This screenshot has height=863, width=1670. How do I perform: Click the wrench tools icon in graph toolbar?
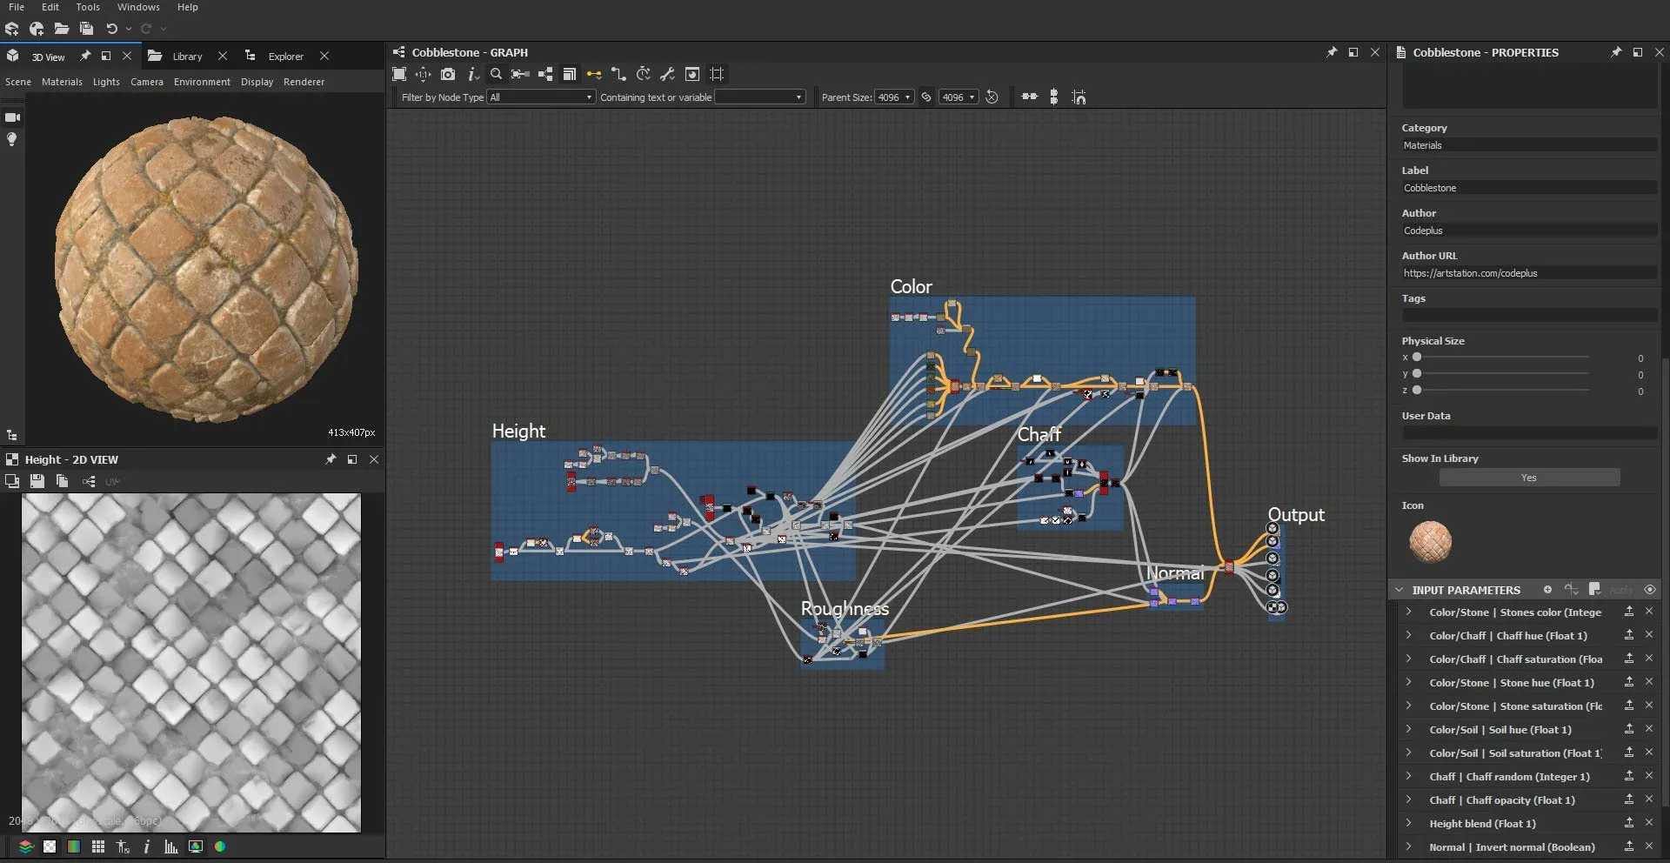(x=667, y=74)
